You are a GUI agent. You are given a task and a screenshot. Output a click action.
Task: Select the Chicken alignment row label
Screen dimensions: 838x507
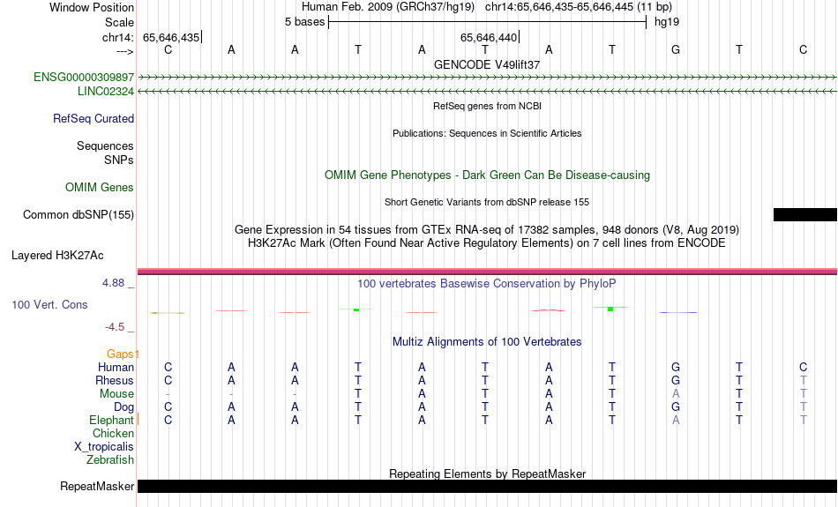pos(113,433)
